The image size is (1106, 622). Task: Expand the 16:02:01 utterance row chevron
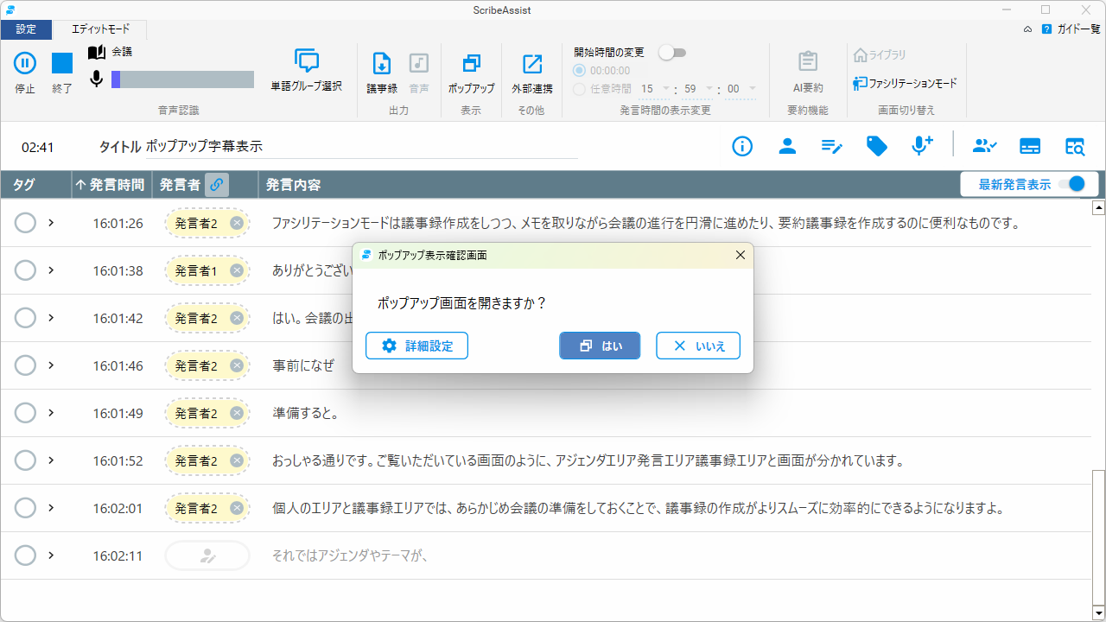(x=51, y=508)
